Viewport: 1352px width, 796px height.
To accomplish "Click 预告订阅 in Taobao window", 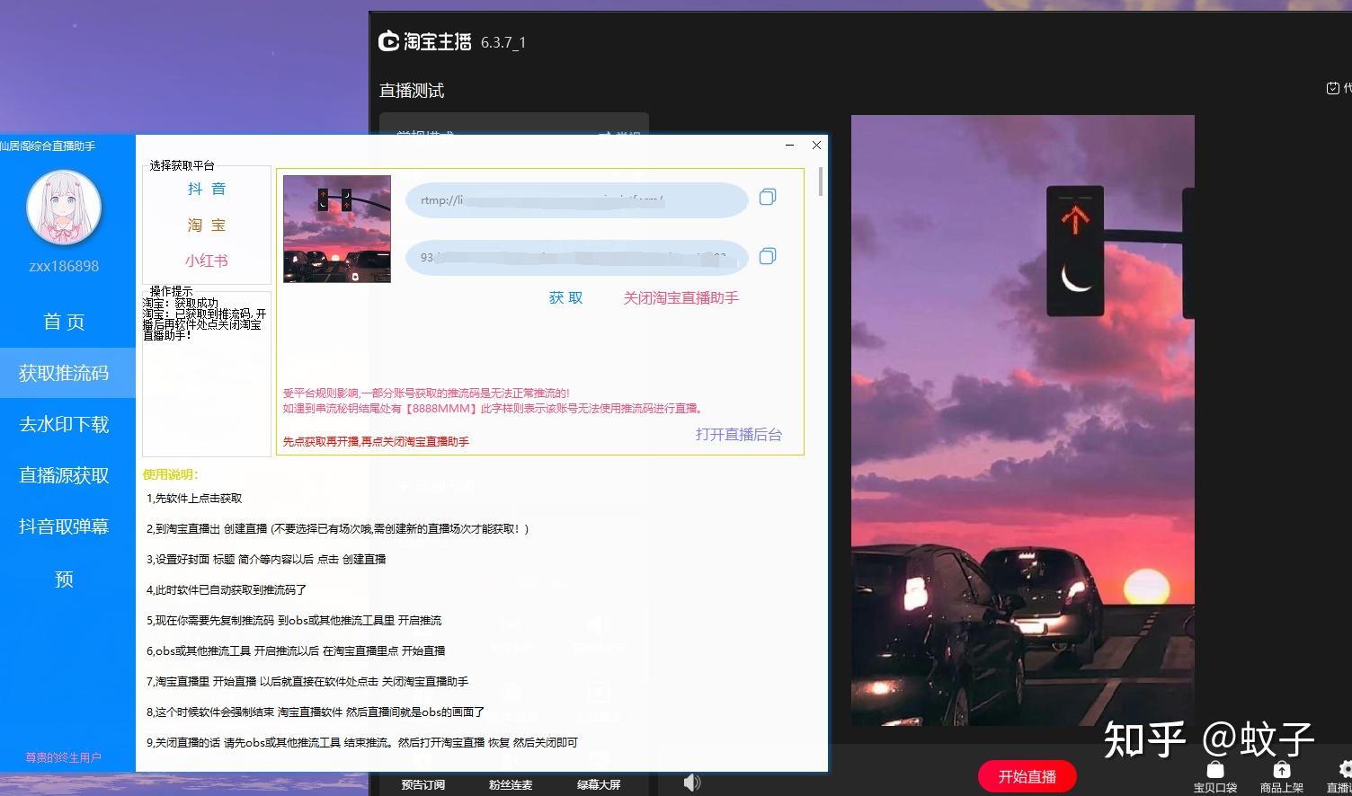I will click(423, 784).
